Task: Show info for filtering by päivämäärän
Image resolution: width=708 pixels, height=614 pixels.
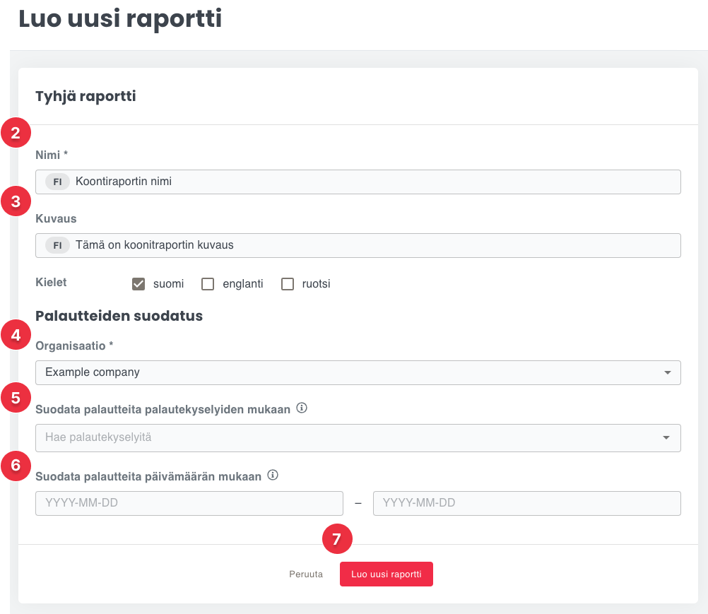Action: (273, 475)
